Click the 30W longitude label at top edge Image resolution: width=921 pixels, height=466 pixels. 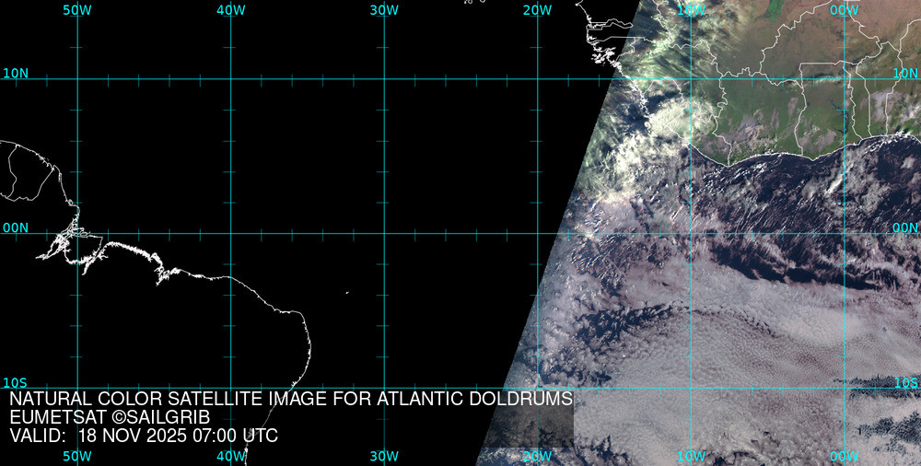384,10
